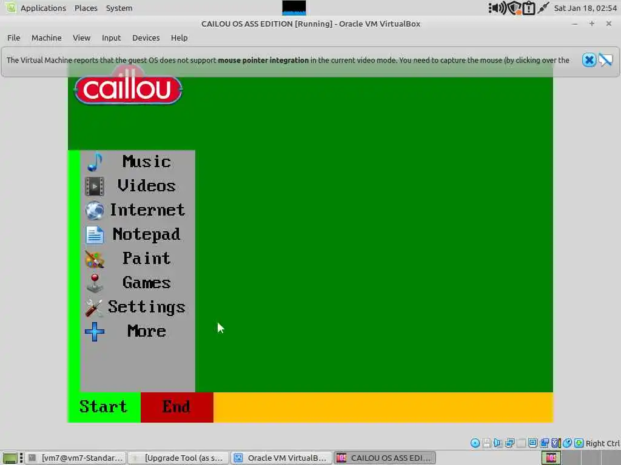Image resolution: width=621 pixels, height=465 pixels.
Task: Open the Machine menu
Action: point(46,38)
